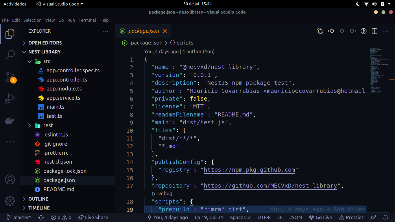Open the Visual Studio Code app menu dropdown
Screen dimensions: 395x222
point(59,4)
